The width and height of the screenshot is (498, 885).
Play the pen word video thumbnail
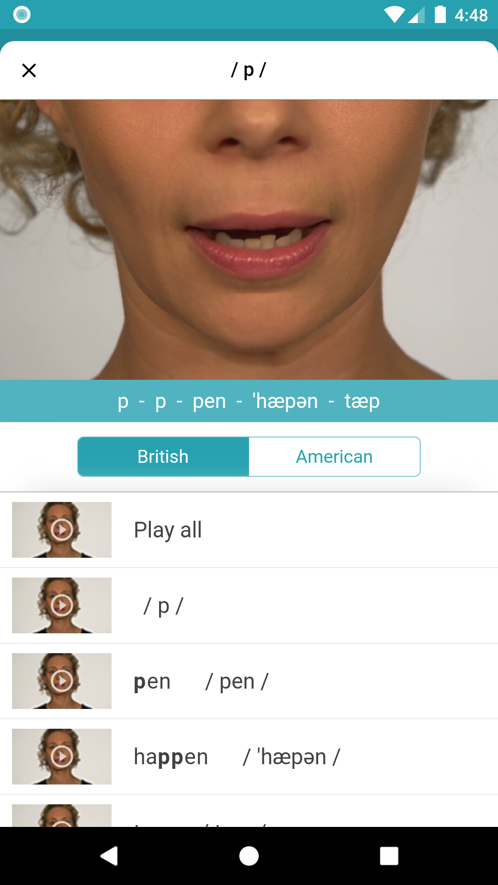coord(62,681)
